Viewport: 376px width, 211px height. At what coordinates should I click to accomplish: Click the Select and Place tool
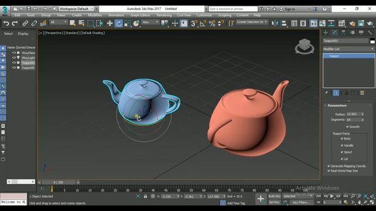click(136, 23)
